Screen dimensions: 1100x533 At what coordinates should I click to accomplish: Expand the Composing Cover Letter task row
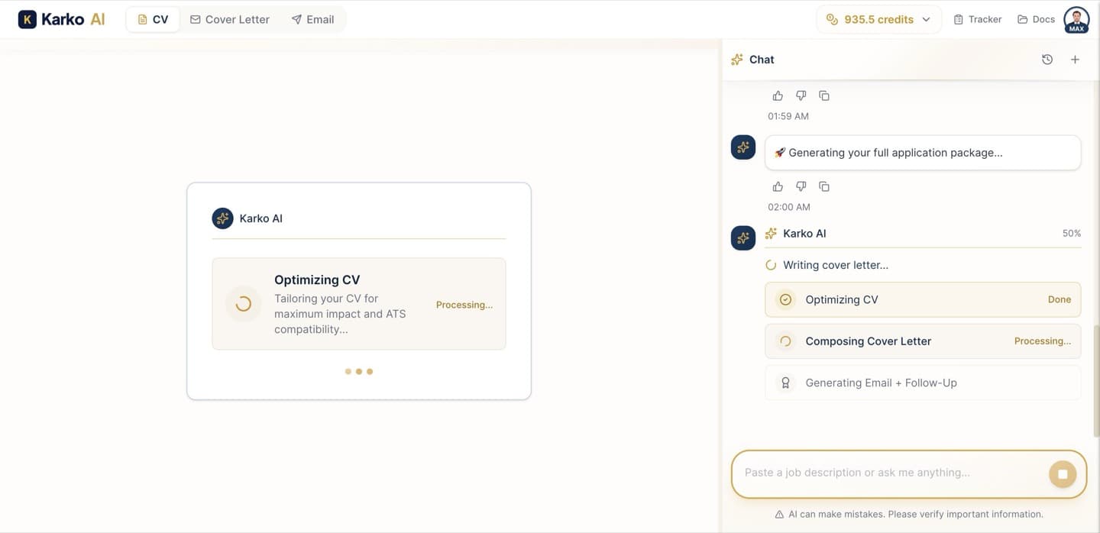922,341
